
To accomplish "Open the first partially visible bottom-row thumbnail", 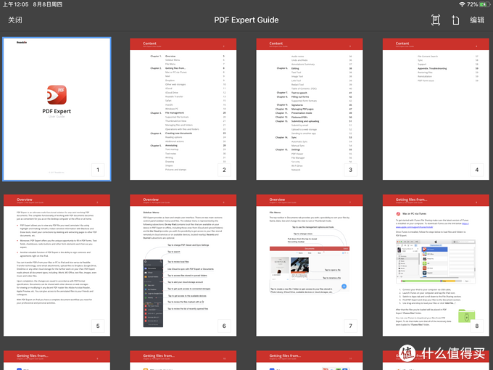I will pyautogui.click(x=57, y=361).
